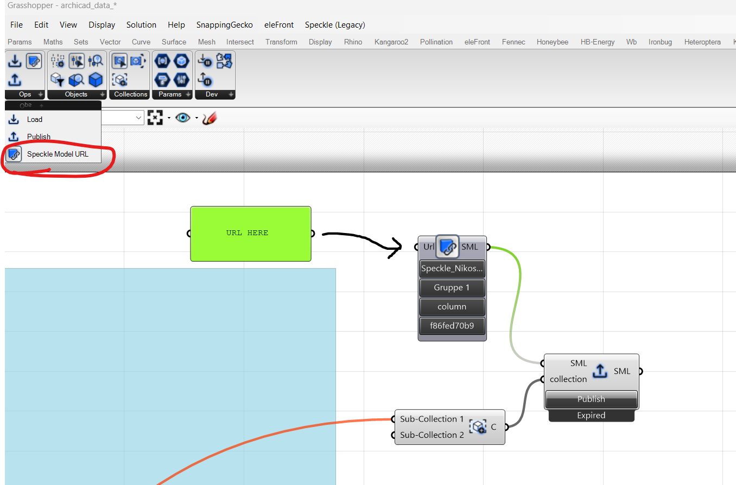Viewport: 736px width, 485px height.
Task: Expand the Objects panel using its plus
Action: coord(102,94)
